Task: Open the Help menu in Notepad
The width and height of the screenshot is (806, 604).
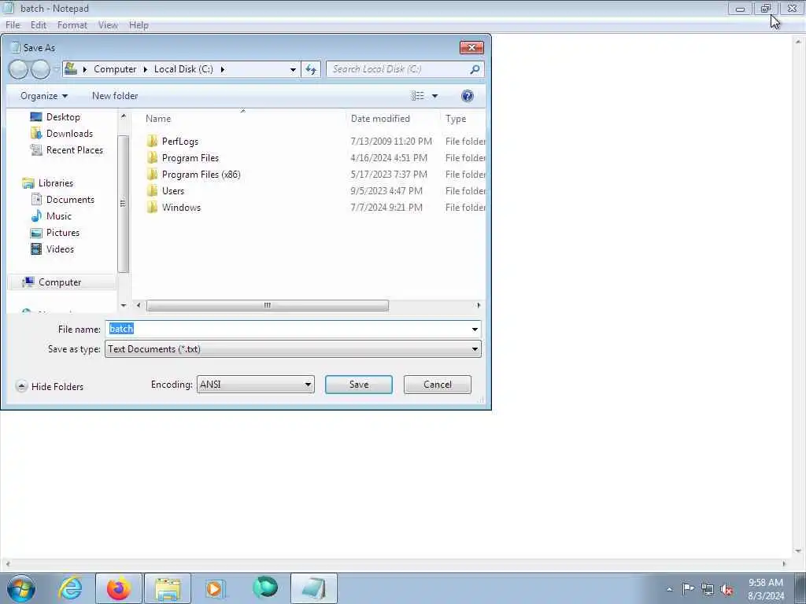Action: coord(139,24)
